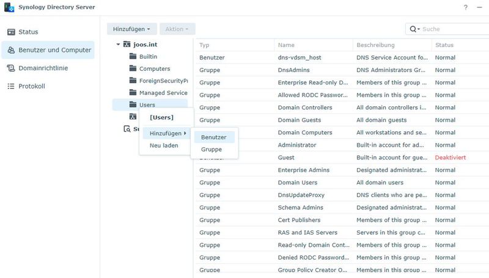
Task: Click the Computers folder icon
Action: tap(133, 68)
